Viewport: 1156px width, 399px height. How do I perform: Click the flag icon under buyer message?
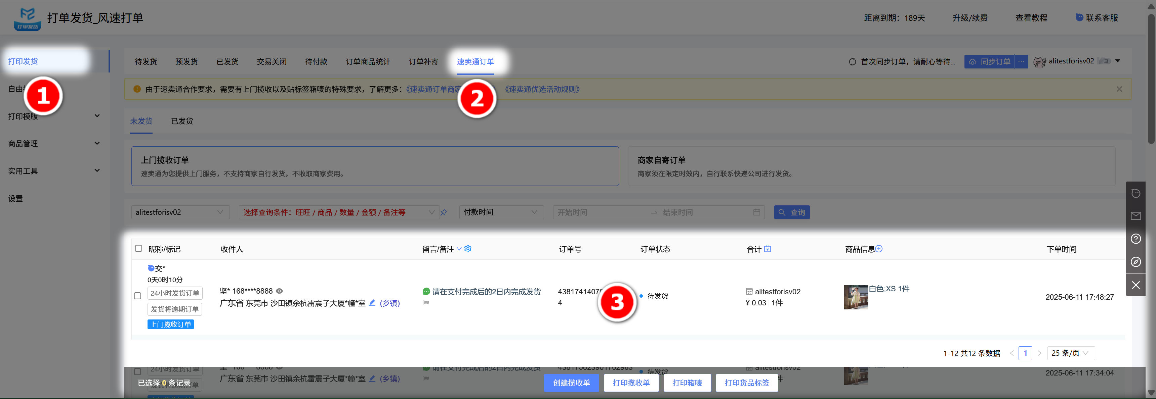(426, 303)
